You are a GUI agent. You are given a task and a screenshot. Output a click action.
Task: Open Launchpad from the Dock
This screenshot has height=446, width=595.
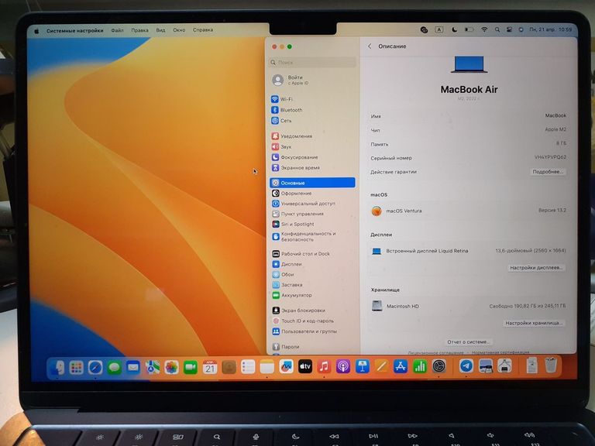click(x=76, y=368)
